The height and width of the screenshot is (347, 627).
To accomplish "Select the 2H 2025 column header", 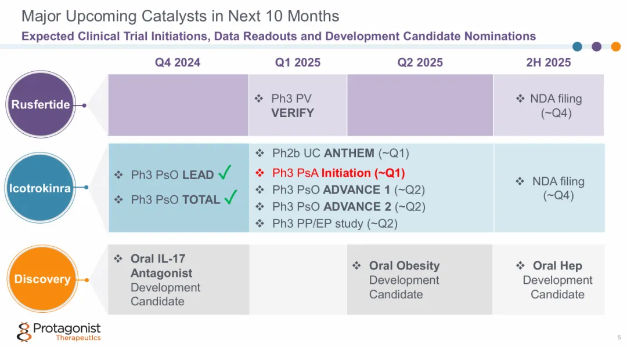I will point(549,63).
